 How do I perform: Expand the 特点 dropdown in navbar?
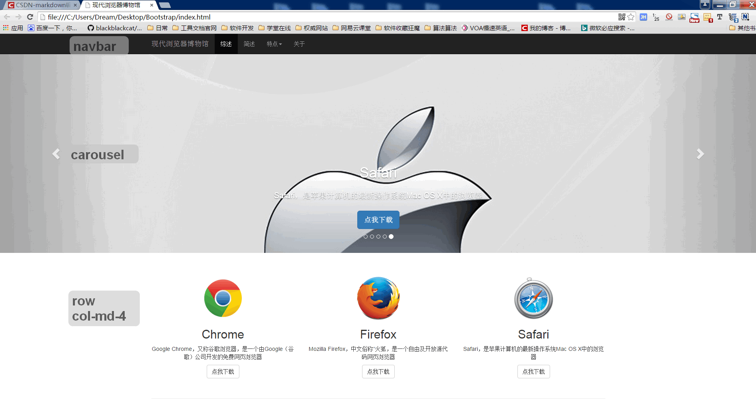coord(274,44)
